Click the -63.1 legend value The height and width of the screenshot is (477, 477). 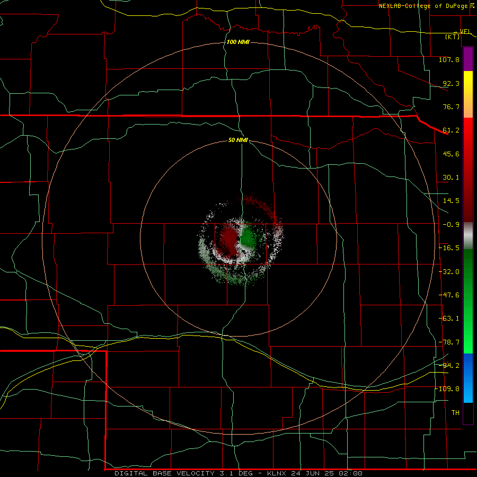[x=449, y=319]
